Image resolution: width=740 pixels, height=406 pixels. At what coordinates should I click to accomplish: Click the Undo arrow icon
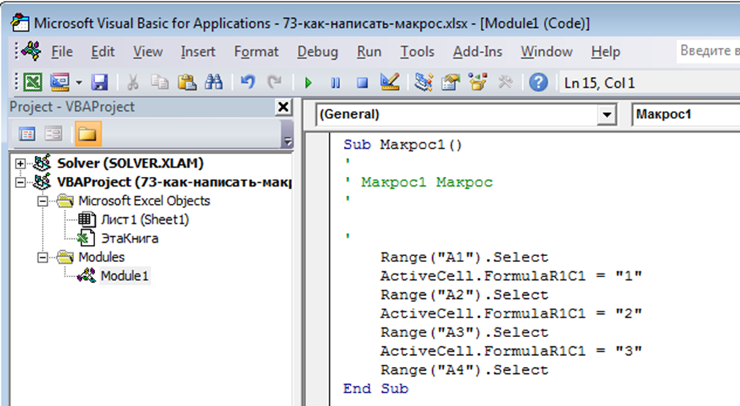coord(248,82)
